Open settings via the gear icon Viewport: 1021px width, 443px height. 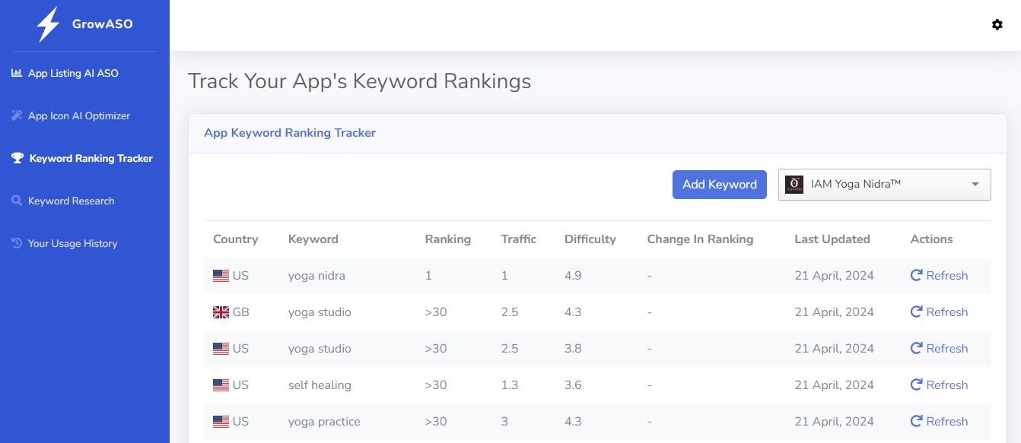pos(997,25)
